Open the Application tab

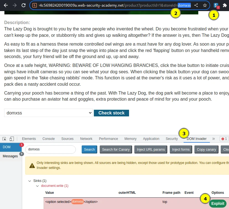(x=151, y=139)
